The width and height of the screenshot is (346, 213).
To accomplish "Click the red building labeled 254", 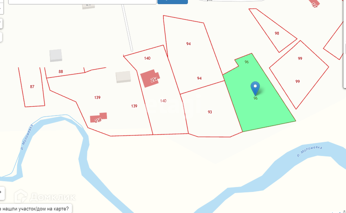I will (150, 79).
